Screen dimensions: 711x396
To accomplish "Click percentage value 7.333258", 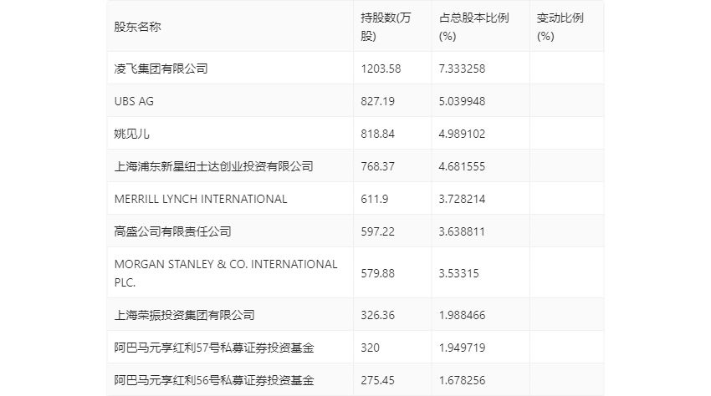I will tap(462, 69).
